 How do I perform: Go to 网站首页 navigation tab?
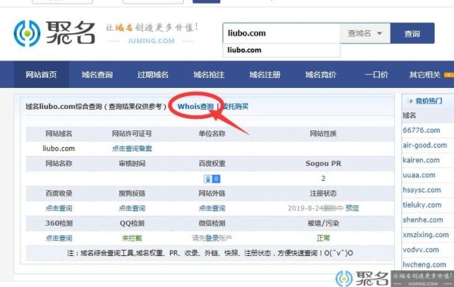[x=41, y=74]
